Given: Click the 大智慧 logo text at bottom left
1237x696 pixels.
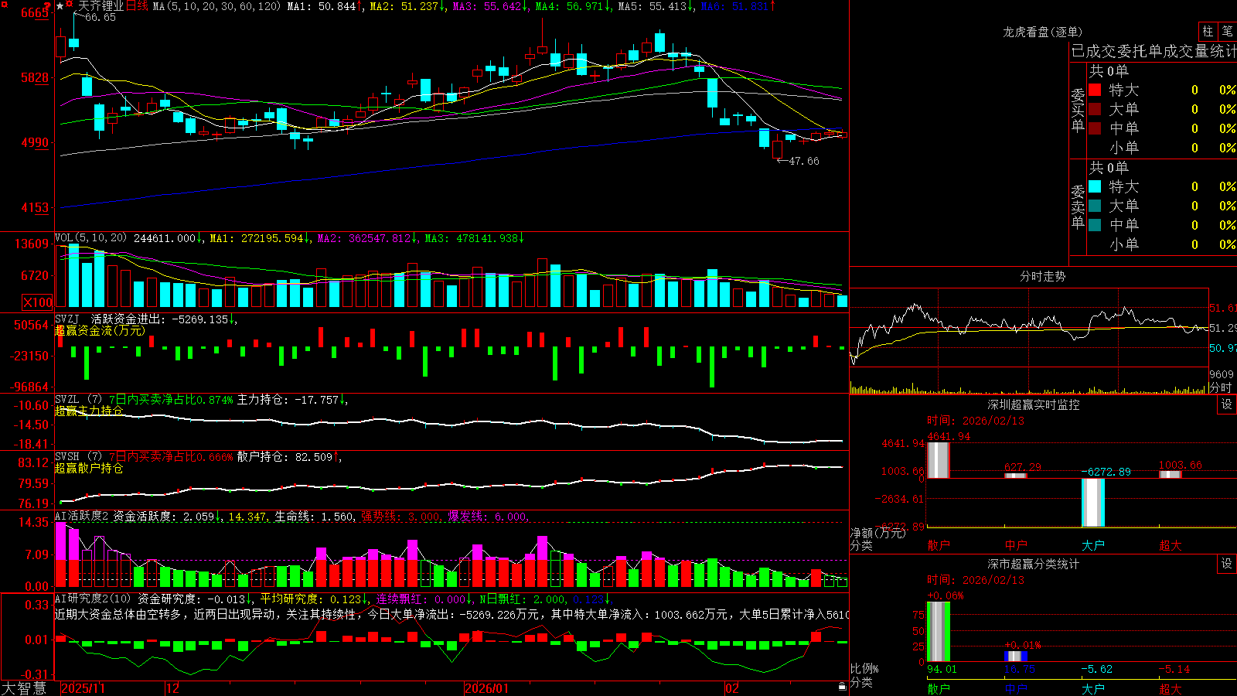Looking at the screenshot, I should click(24, 687).
